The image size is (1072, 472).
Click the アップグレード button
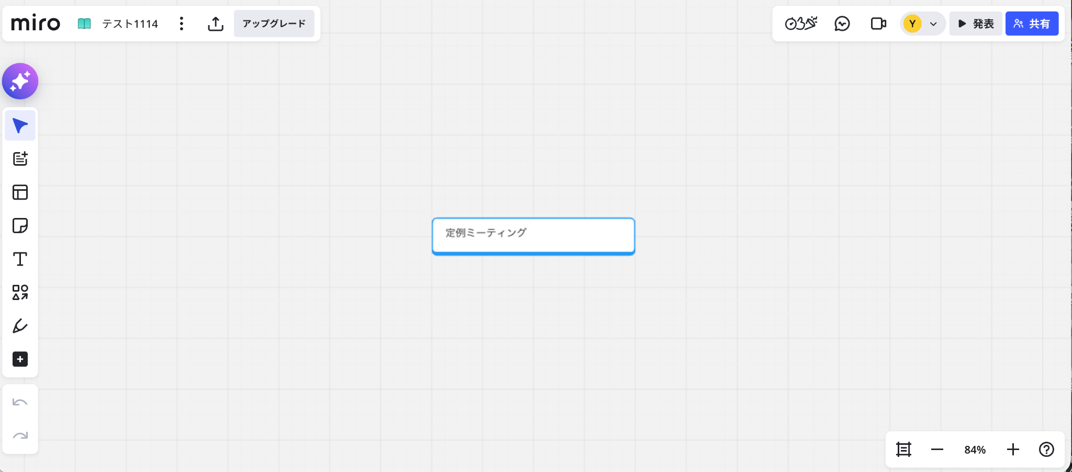click(x=274, y=24)
